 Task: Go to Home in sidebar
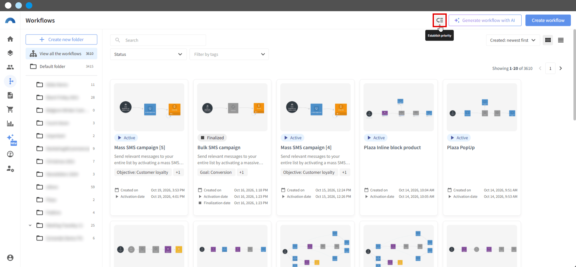pyautogui.click(x=10, y=39)
